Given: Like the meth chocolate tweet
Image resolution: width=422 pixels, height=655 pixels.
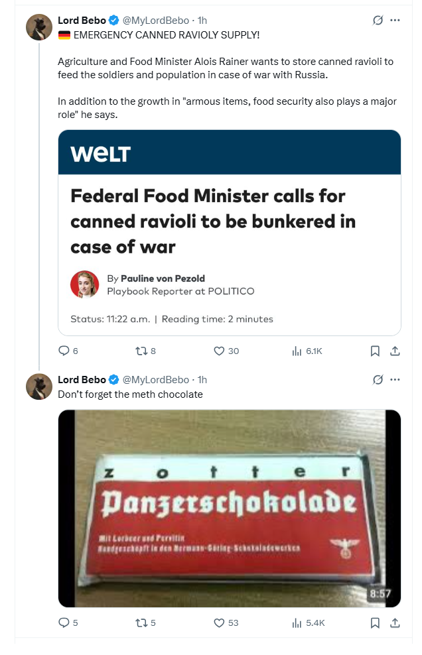Looking at the screenshot, I should [x=220, y=623].
